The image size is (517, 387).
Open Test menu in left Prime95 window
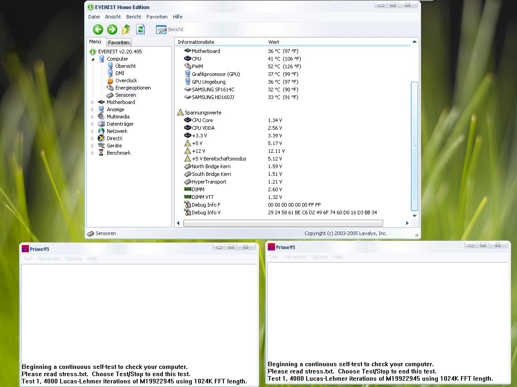pyautogui.click(x=28, y=259)
